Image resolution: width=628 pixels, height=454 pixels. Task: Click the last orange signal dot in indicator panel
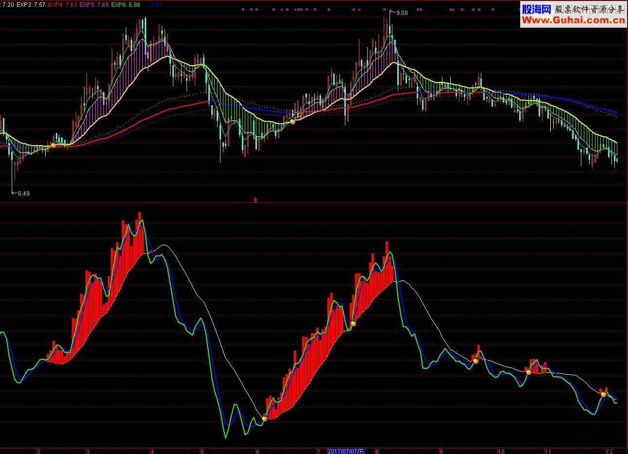click(x=603, y=394)
